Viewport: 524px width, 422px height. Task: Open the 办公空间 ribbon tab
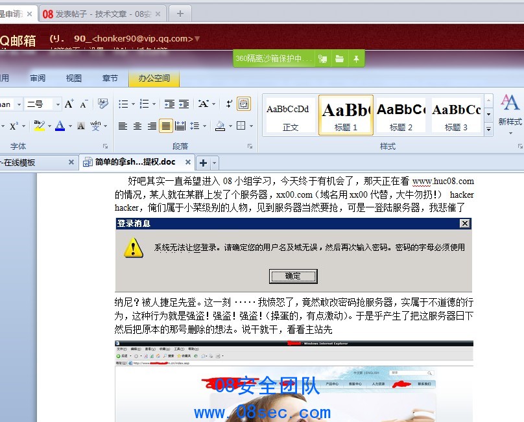[x=154, y=78]
